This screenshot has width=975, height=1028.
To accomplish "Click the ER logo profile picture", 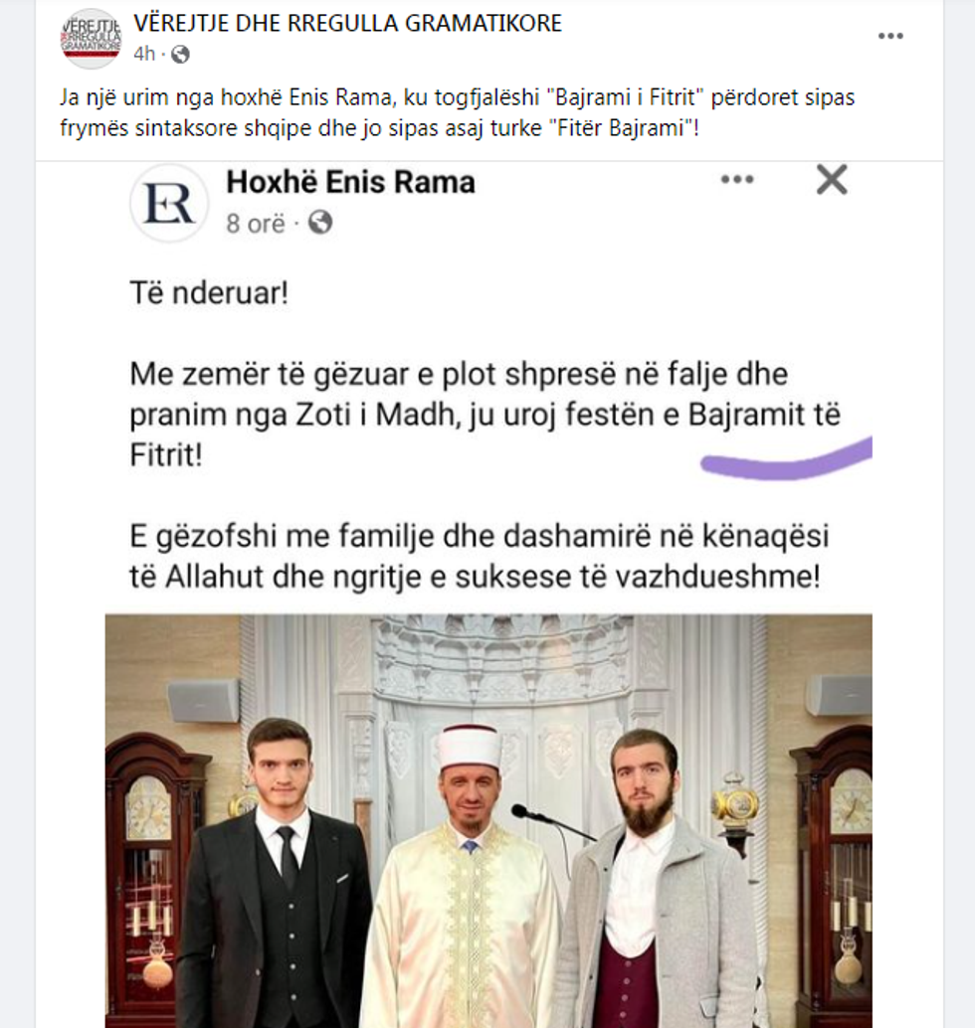I will 169,203.
